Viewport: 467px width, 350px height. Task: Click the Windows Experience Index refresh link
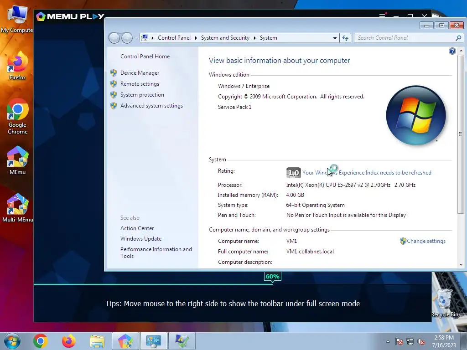click(367, 173)
